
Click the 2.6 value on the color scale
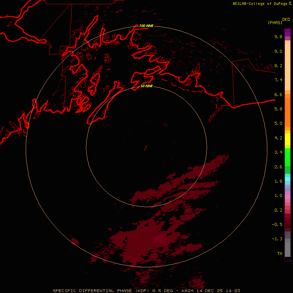[278, 167]
